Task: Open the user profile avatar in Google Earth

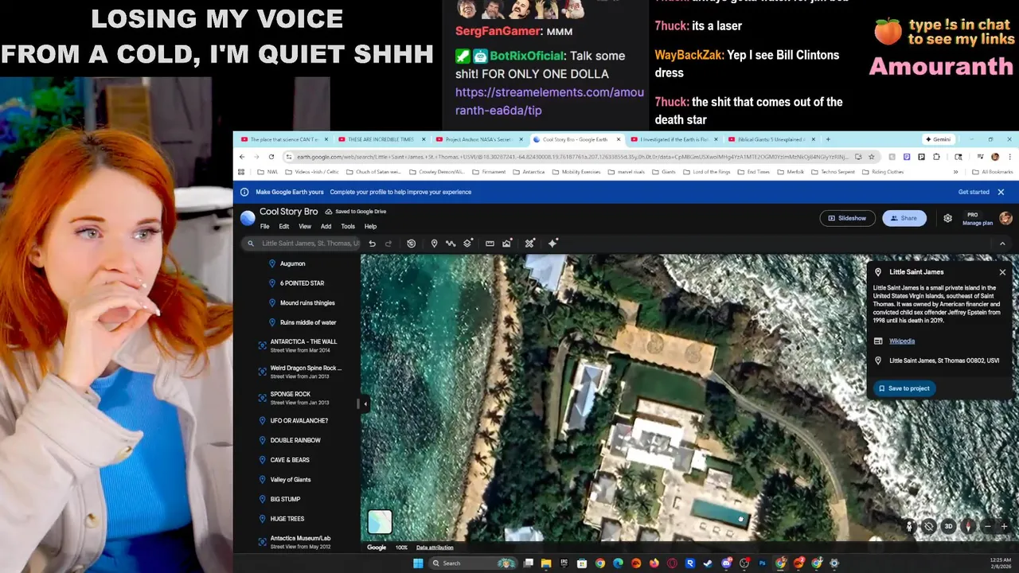Action: coord(1005,218)
